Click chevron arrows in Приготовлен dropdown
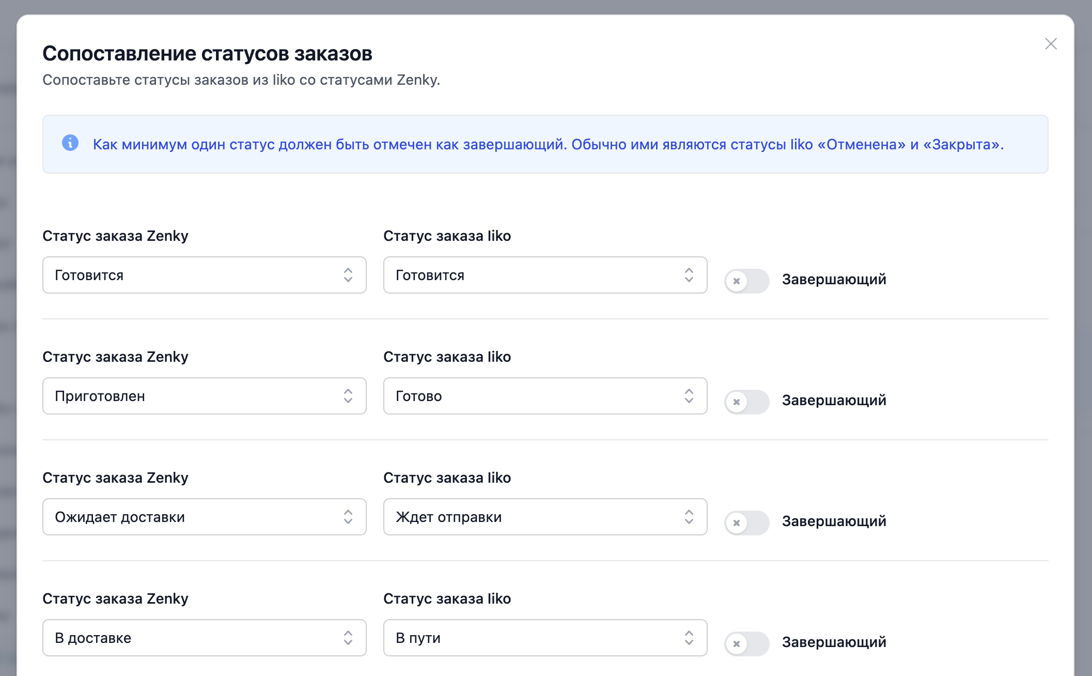The image size is (1092, 676). 348,396
